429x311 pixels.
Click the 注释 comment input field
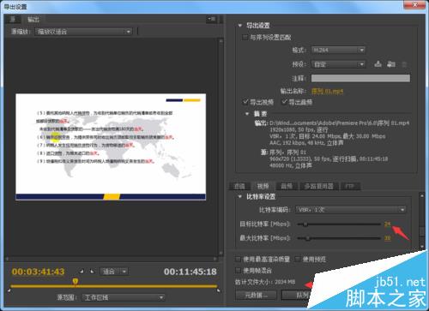coord(360,78)
